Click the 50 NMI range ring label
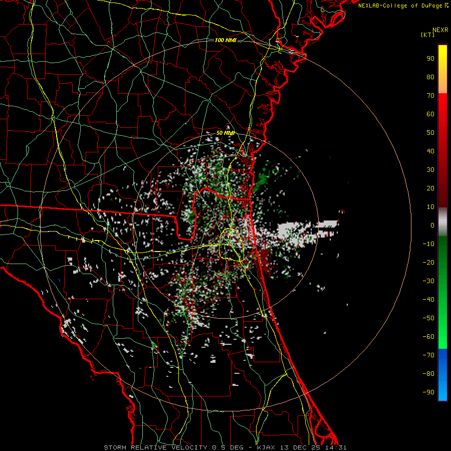This screenshot has height=451, width=451. pos(225,133)
